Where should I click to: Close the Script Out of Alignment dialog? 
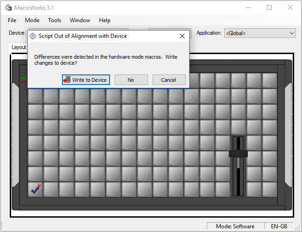(x=182, y=36)
